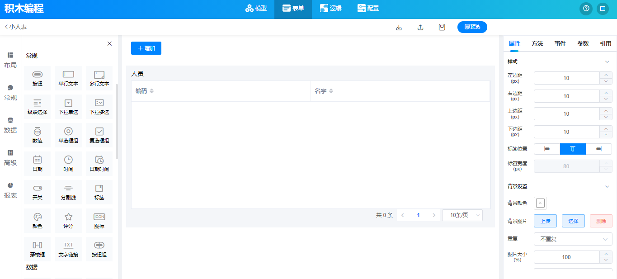This screenshot has height=279, width=617.
Task: Collapse the 样式 style section
Action: (607, 62)
